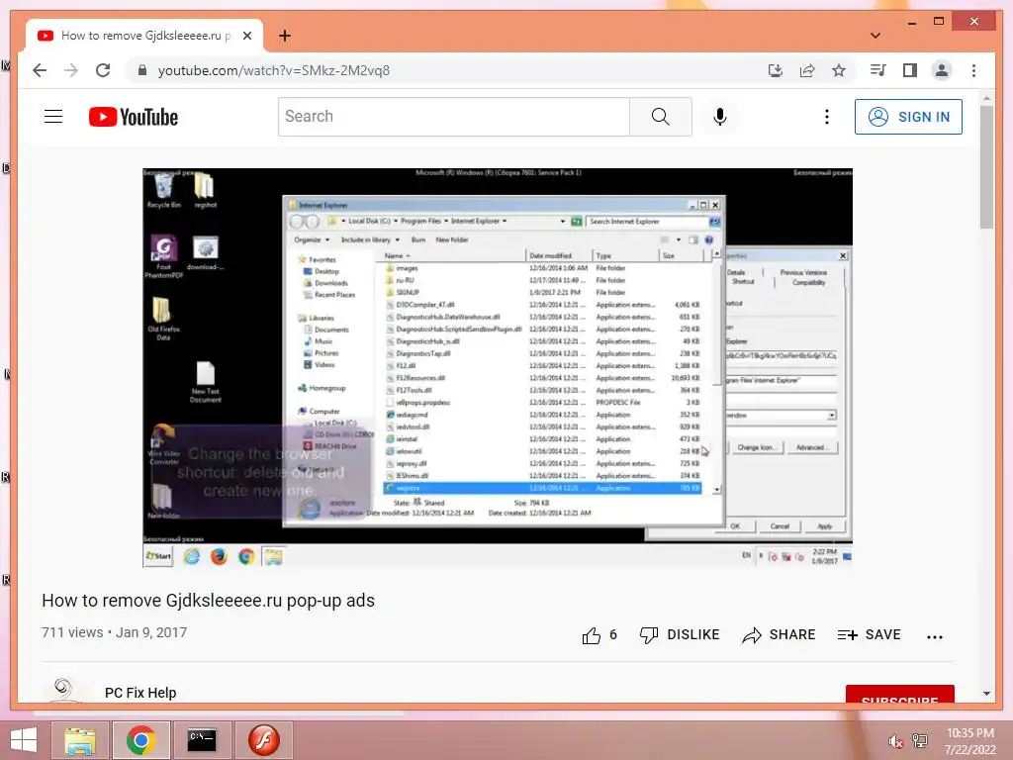Open Chrome media controls icon
1013x760 pixels.
coord(878,70)
